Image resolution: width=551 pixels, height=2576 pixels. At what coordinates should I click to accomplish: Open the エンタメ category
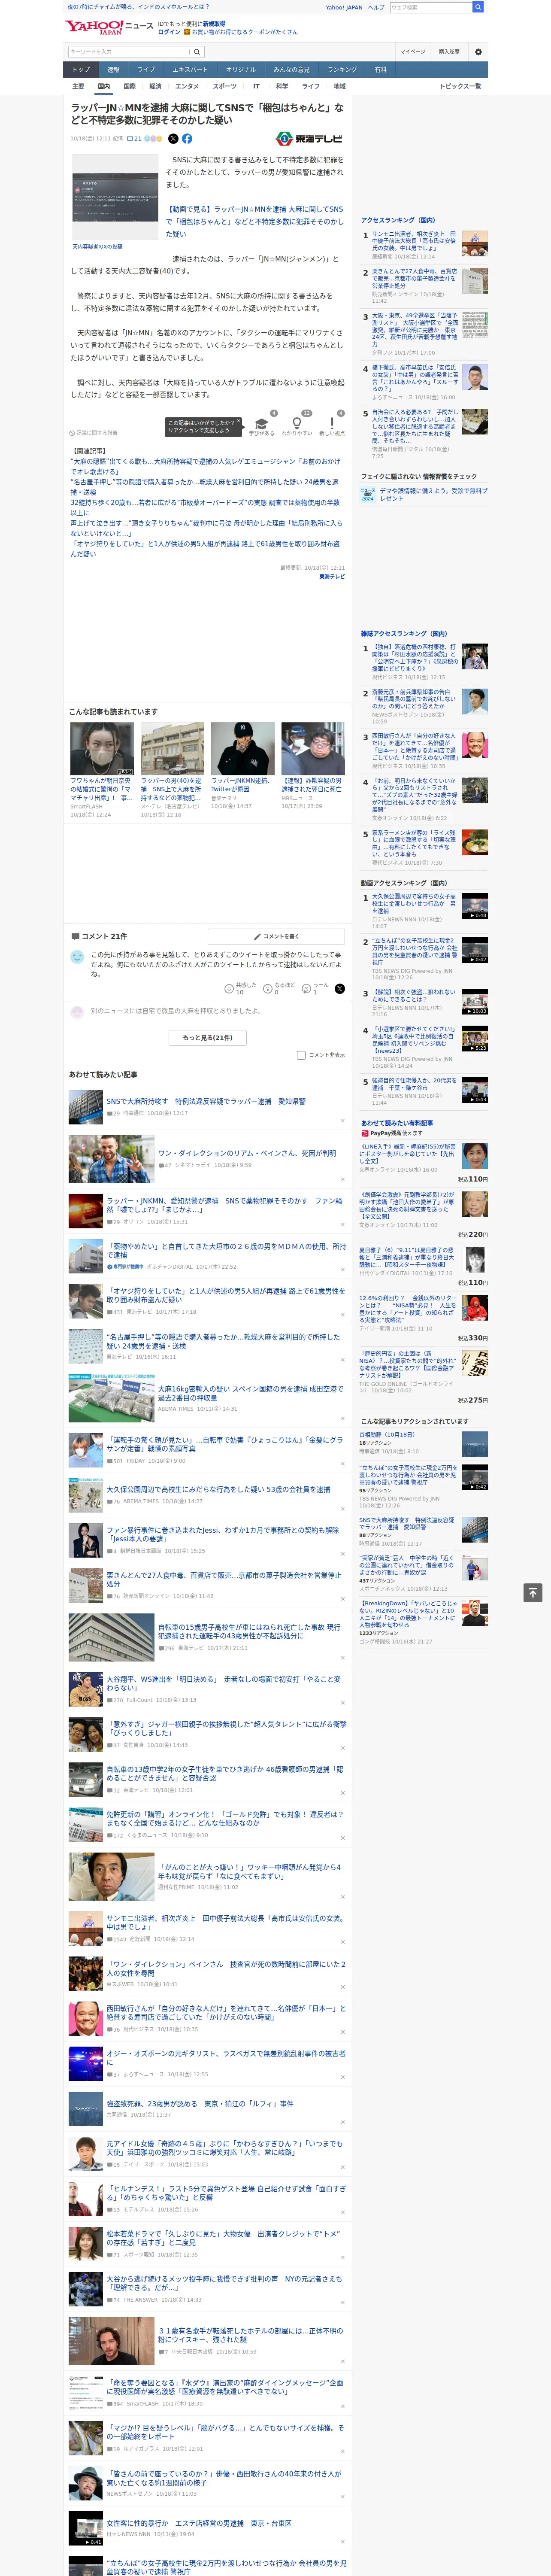tap(187, 86)
